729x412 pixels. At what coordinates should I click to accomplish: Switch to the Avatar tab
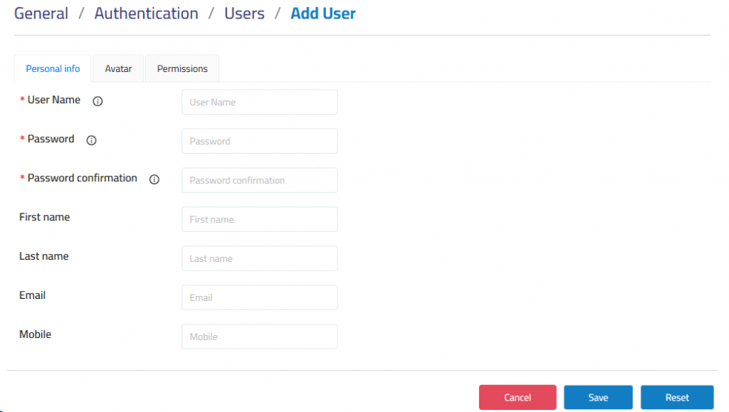pyautogui.click(x=118, y=69)
